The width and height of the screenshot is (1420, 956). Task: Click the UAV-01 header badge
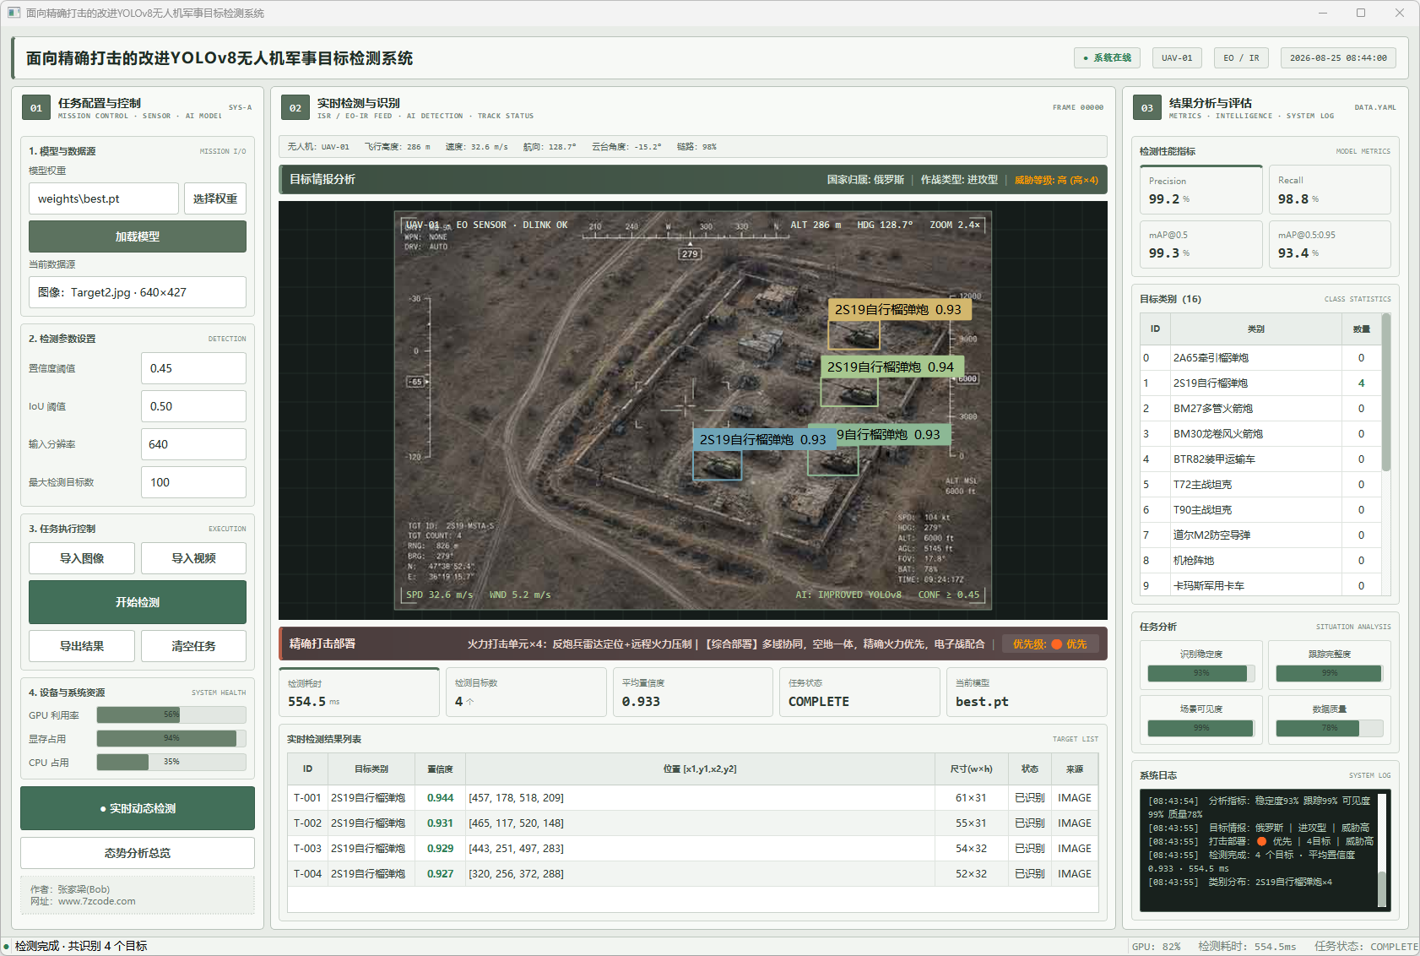(x=1177, y=58)
